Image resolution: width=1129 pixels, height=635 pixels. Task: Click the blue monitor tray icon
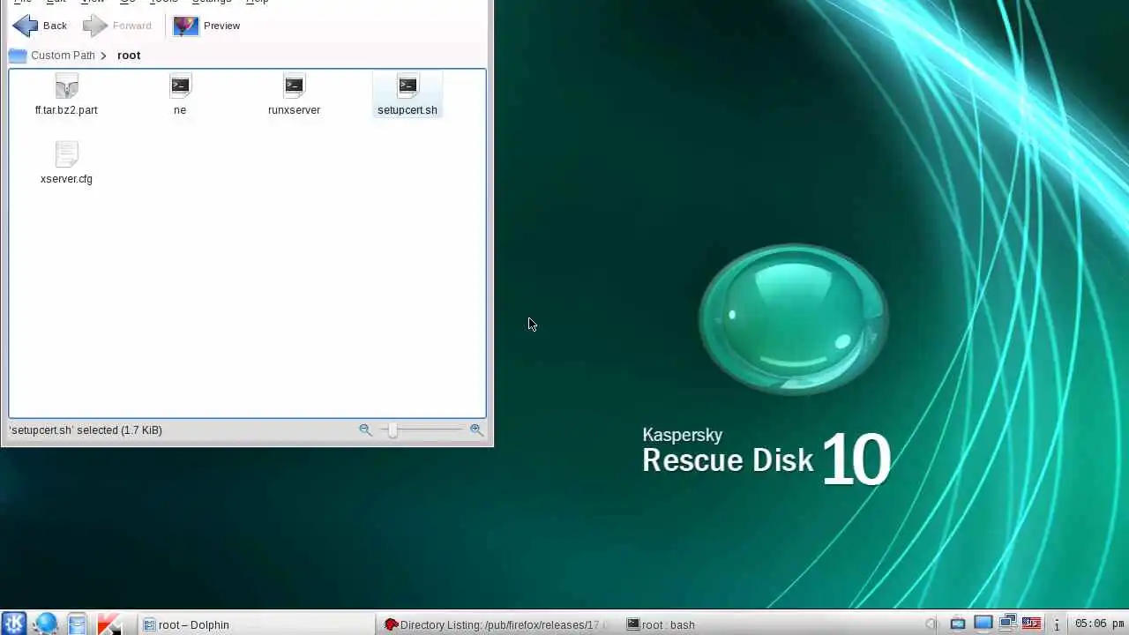point(983,624)
